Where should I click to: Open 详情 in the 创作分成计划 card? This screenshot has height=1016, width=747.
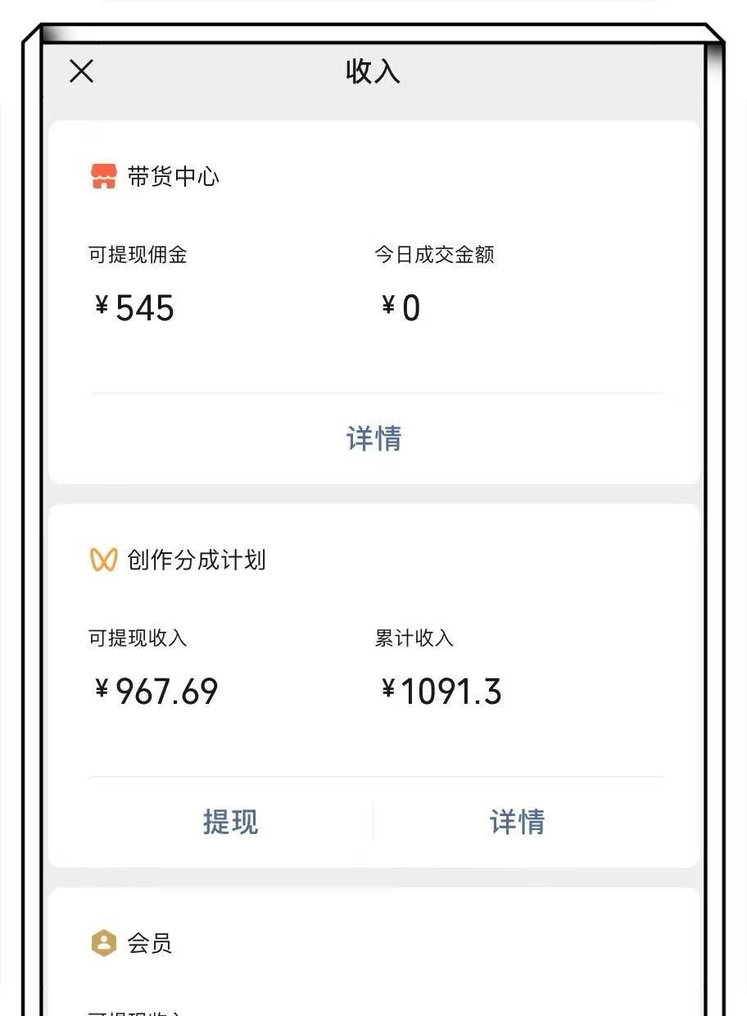coord(517,822)
